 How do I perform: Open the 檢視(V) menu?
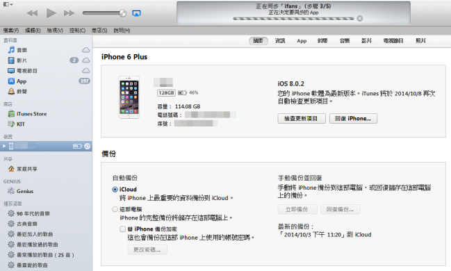(x=55, y=30)
